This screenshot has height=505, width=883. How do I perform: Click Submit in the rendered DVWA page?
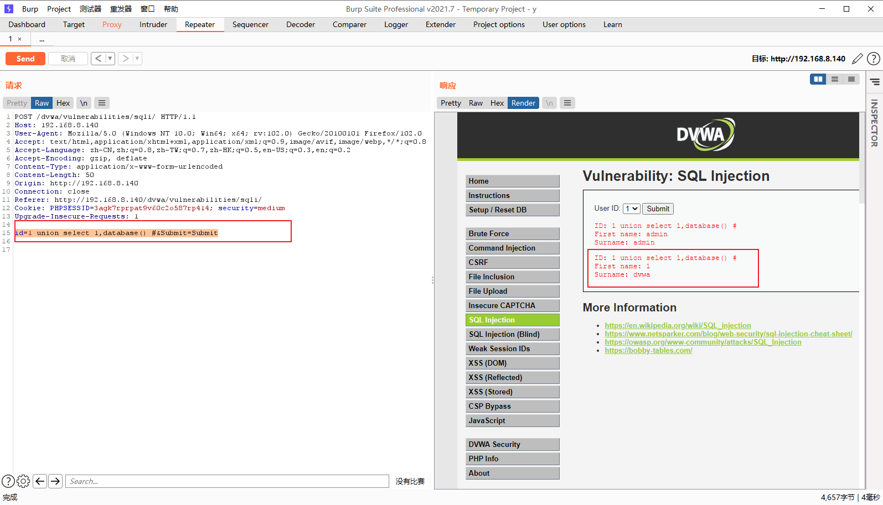(658, 209)
